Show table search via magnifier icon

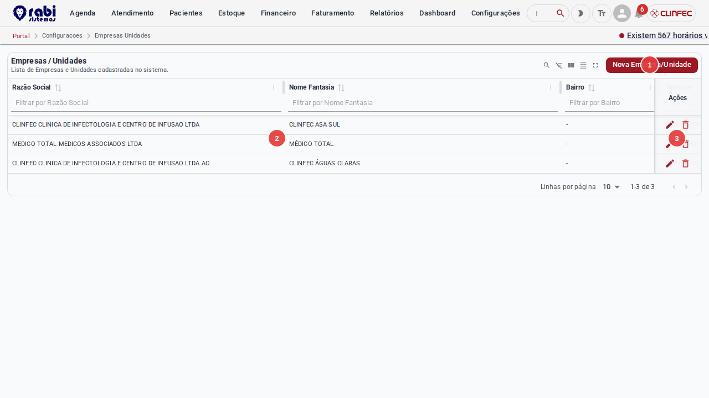point(547,65)
